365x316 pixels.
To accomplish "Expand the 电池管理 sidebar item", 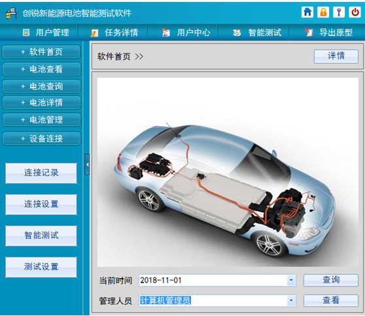I will click(41, 119).
